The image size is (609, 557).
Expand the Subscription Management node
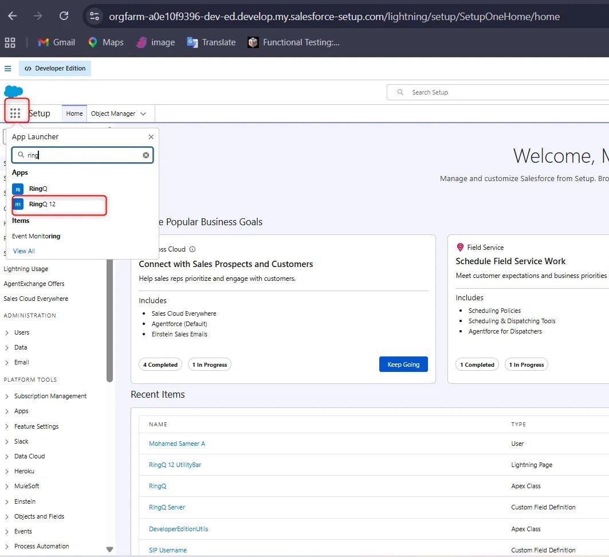(x=7, y=396)
